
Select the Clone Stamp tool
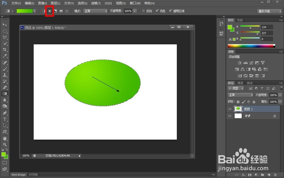tap(5, 75)
